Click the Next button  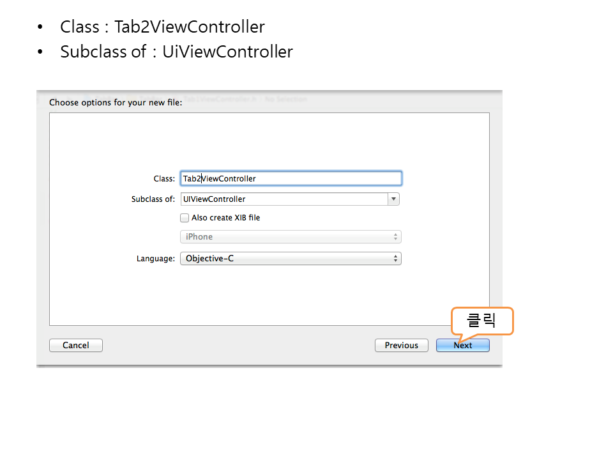[x=462, y=345]
